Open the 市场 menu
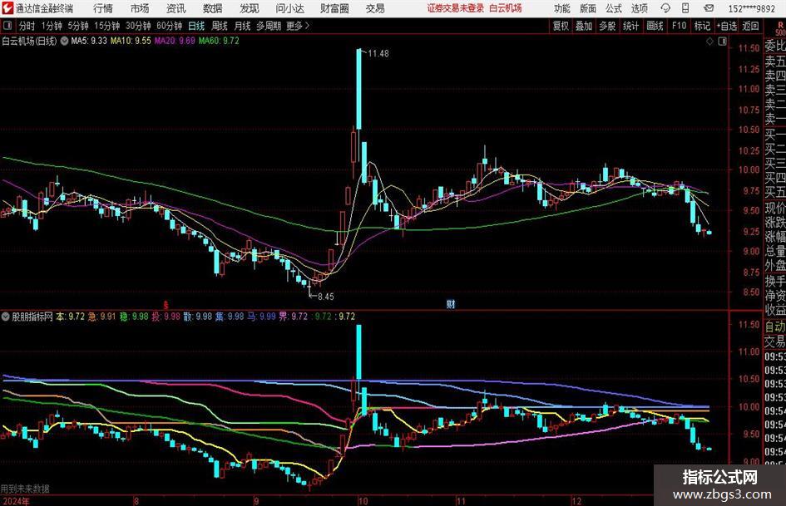The height and width of the screenshot is (506, 786). coord(140,8)
